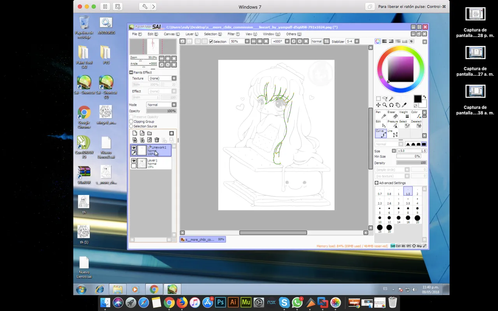Toggle the Selection checkbox in toolbar

(x=211, y=42)
